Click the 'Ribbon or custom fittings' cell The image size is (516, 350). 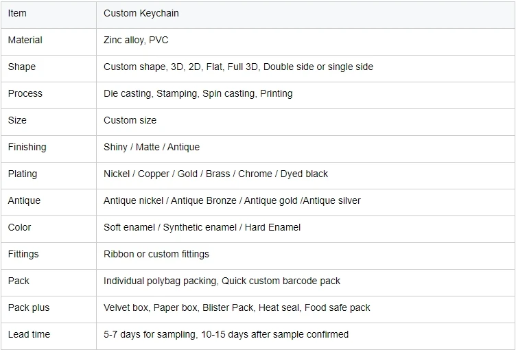tap(156, 255)
